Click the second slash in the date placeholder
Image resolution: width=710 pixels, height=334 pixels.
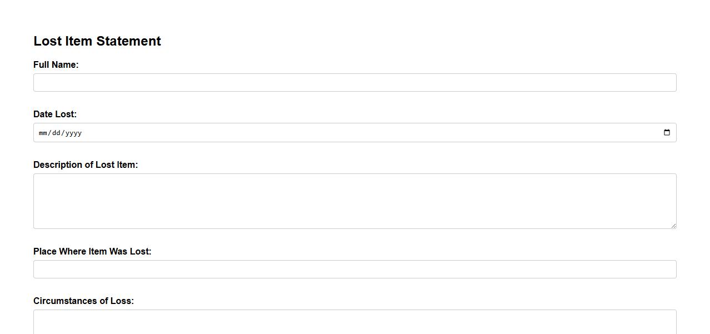tap(63, 133)
